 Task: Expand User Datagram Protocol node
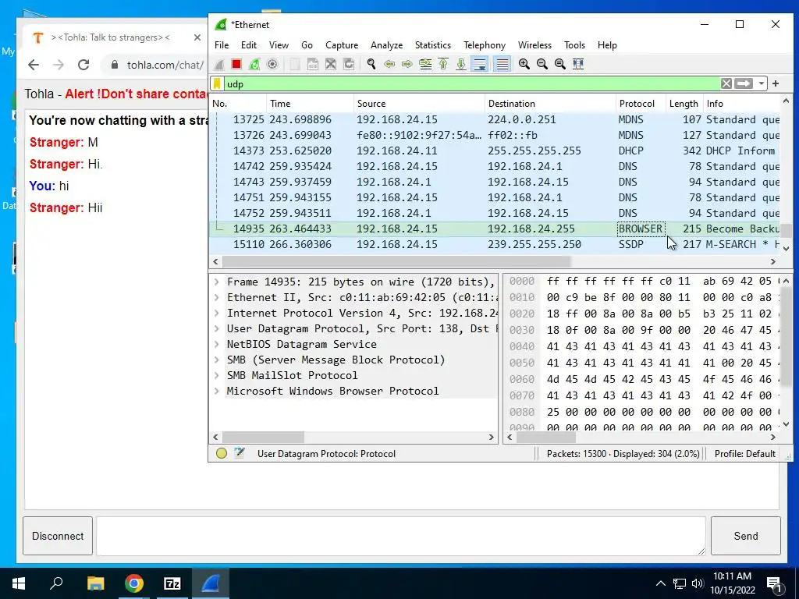click(x=217, y=329)
